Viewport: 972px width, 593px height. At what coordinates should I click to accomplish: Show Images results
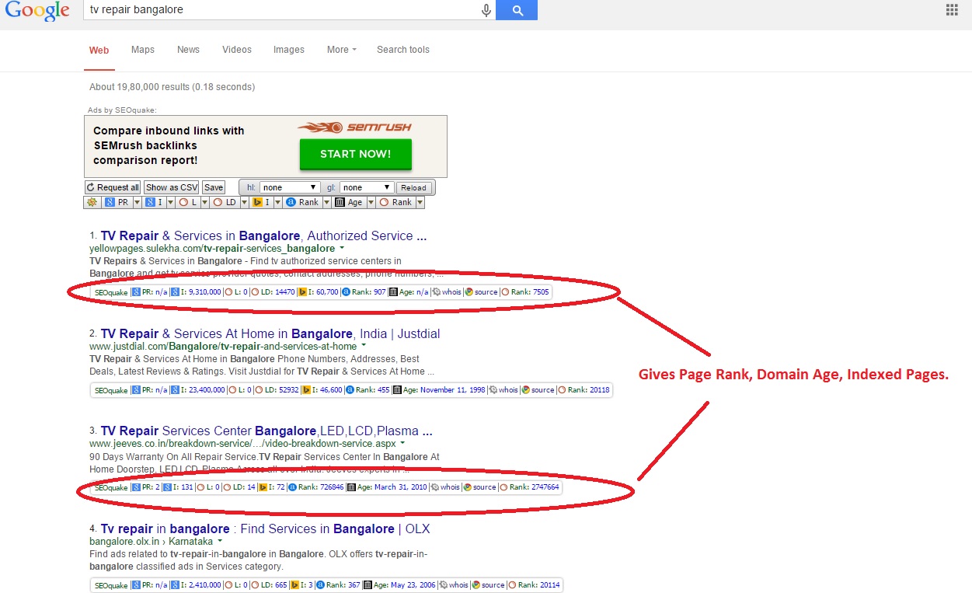[289, 50]
